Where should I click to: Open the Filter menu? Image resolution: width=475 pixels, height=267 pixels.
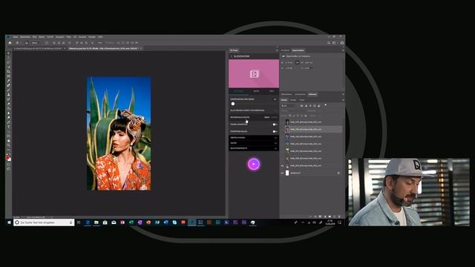pyautogui.click(x=69, y=37)
